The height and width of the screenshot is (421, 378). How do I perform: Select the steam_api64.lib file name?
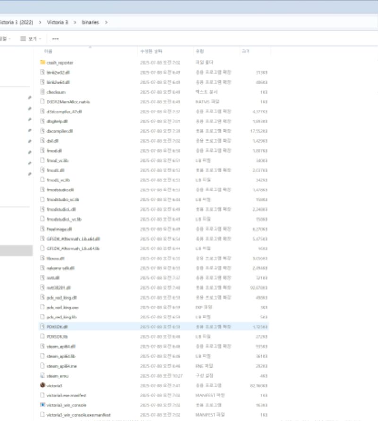pyautogui.click(x=61, y=356)
